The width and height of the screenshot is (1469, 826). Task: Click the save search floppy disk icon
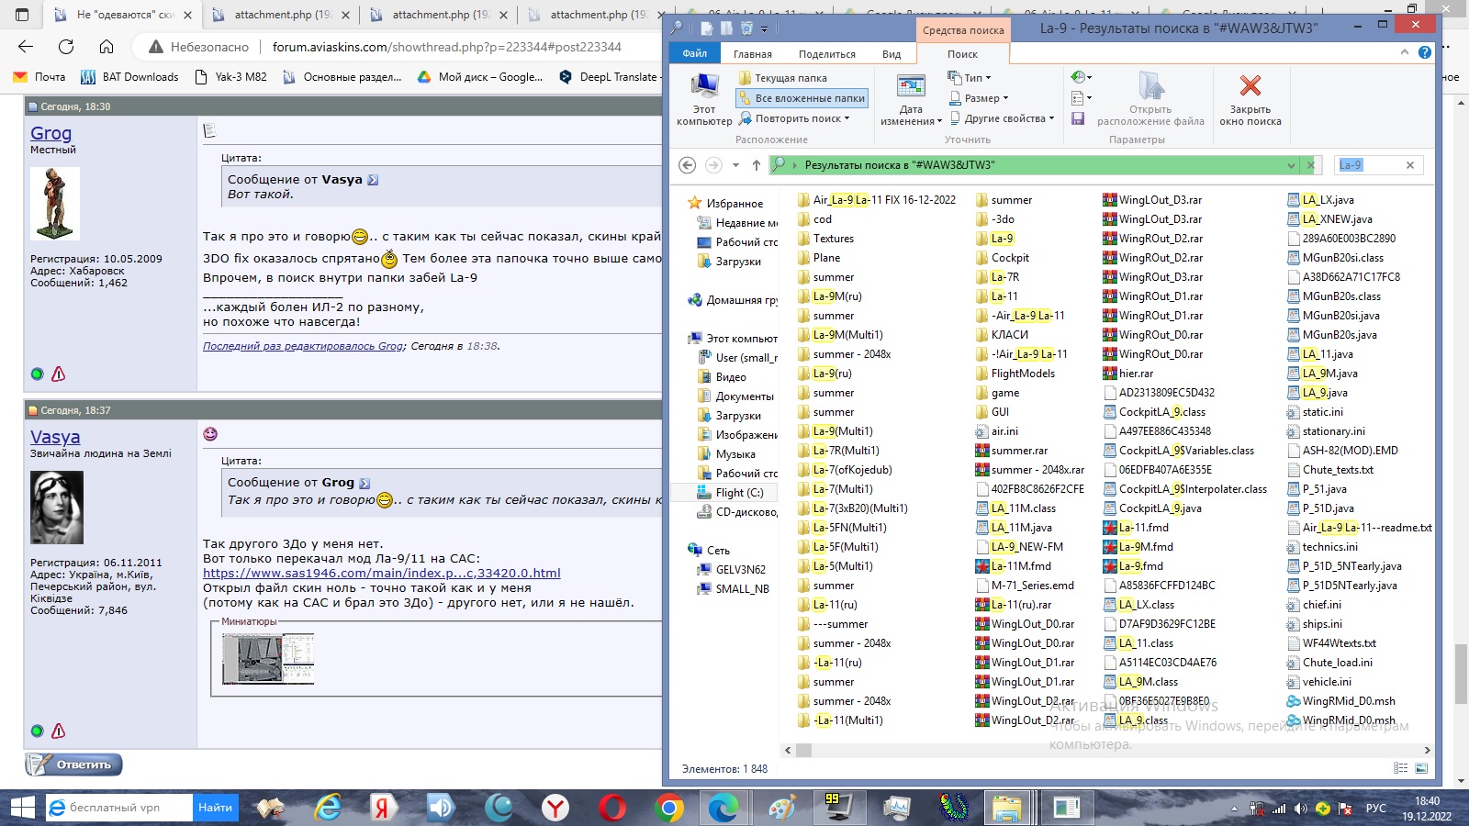point(1078,118)
